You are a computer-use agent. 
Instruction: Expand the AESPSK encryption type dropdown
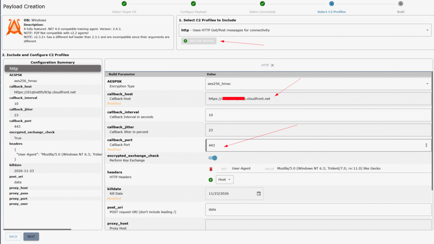318,84
